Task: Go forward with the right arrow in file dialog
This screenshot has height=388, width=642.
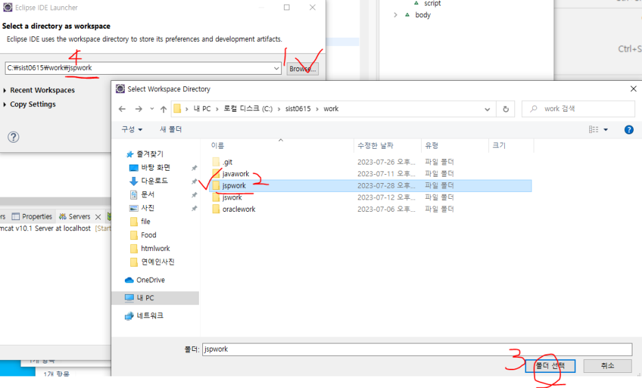Action: [x=139, y=109]
